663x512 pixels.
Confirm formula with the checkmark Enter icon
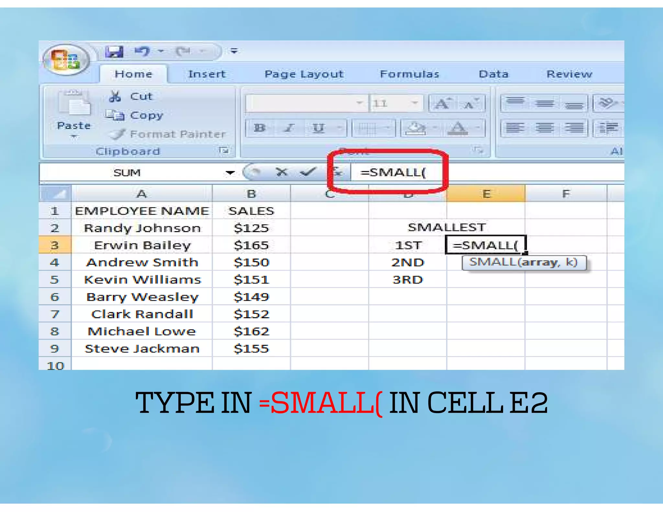coord(308,172)
